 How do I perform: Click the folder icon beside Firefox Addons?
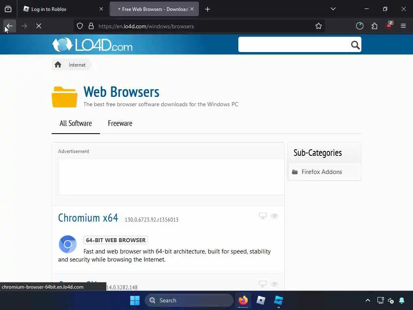(x=295, y=172)
